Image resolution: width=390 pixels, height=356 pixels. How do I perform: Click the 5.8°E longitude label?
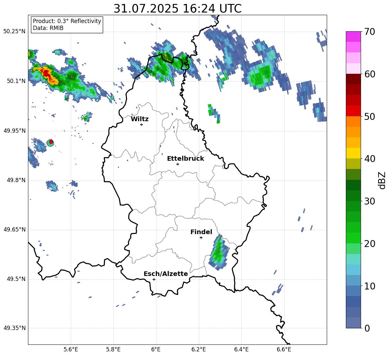tap(113, 349)
